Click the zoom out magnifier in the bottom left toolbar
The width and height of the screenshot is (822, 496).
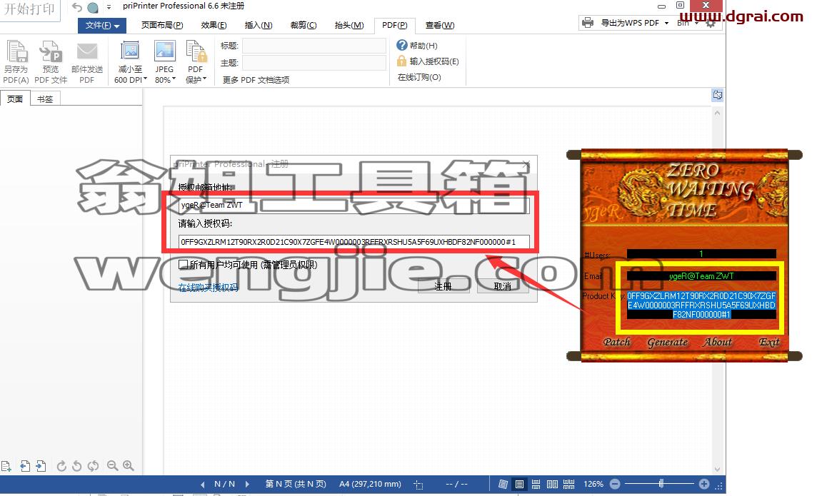[x=112, y=465]
